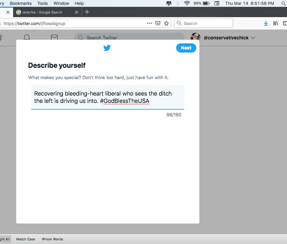Click the Google favicon on amerika tab
This screenshot has width=287, height=244.
[19, 12]
